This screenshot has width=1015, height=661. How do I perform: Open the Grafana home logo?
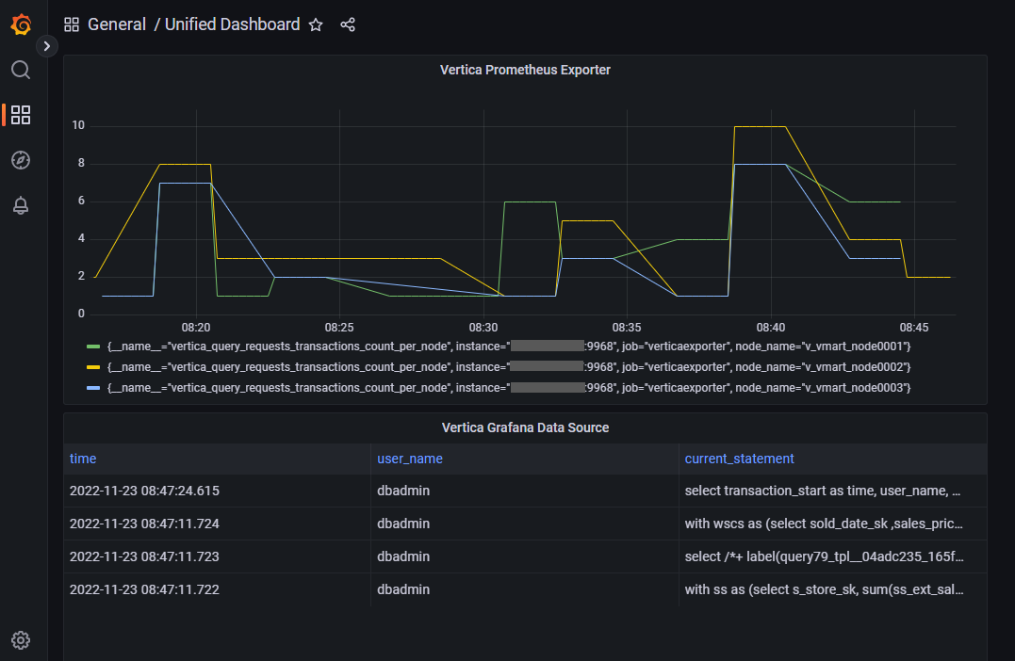[x=21, y=24]
